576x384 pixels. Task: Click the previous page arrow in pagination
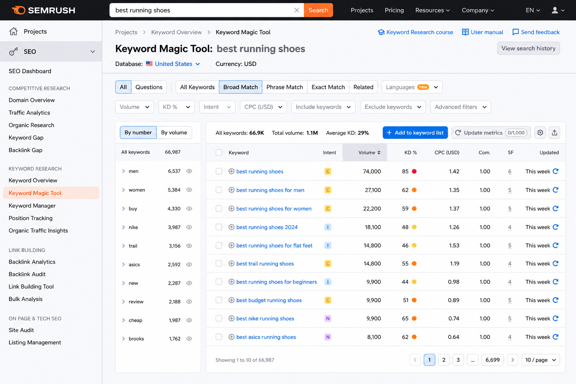coord(415,360)
